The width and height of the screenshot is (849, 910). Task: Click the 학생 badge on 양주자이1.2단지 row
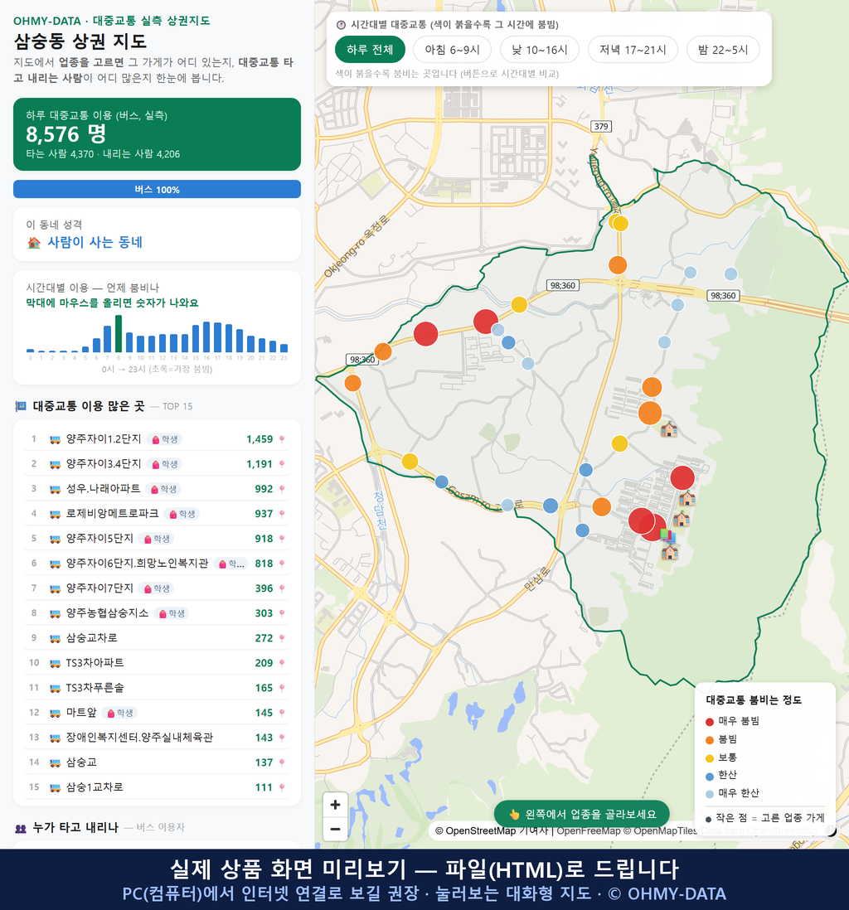(164, 440)
